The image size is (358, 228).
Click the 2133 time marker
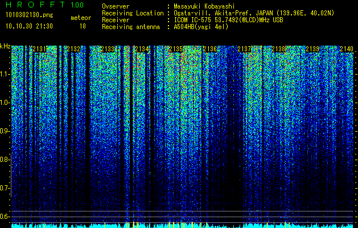click(108, 49)
